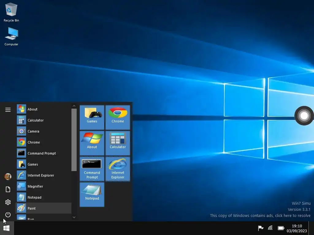
Task: Open Command Prompt in app list
Action: tap(44, 153)
